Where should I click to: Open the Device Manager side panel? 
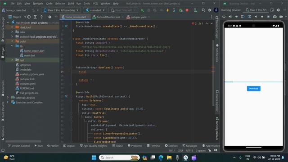coord(217,27)
